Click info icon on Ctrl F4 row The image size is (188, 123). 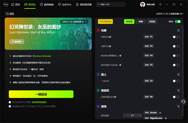(x=120, y=56)
